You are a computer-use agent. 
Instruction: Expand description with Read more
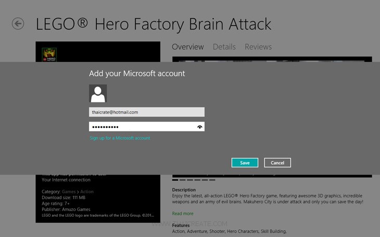point(183,214)
